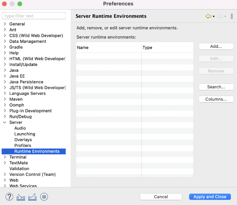This screenshot has width=237, height=205.
Task: Sort by the Name column header
Action: (x=109, y=48)
